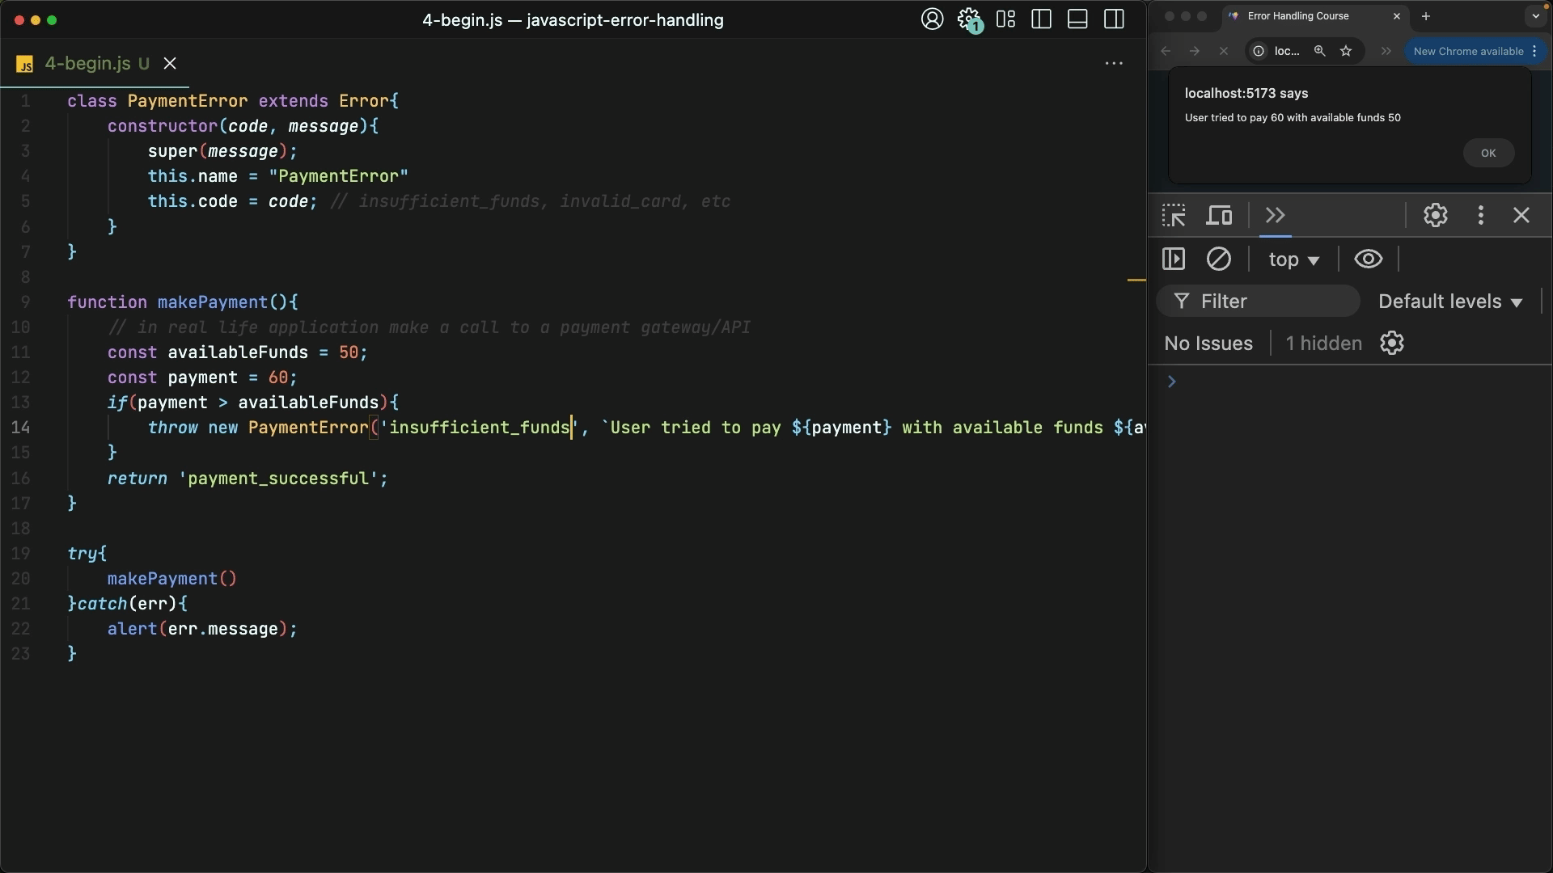1553x873 pixels.
Task: Expand the DevTools more tabs chevron
Action: 1276,216
